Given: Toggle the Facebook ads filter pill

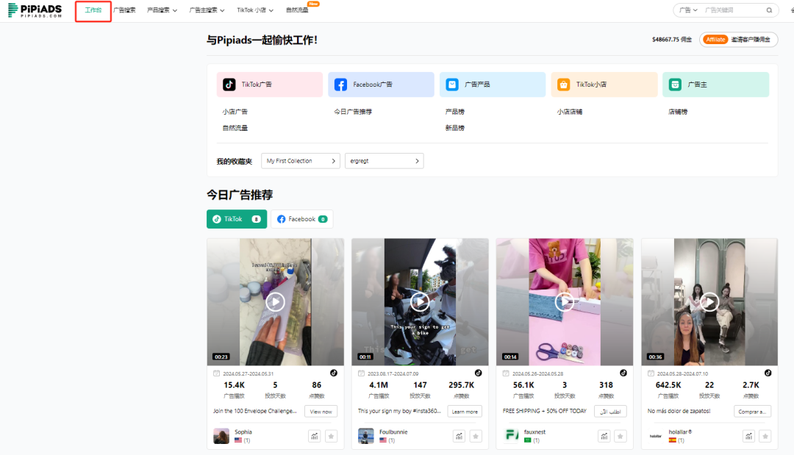Looking at the screenshot, I should click(301, 218).
